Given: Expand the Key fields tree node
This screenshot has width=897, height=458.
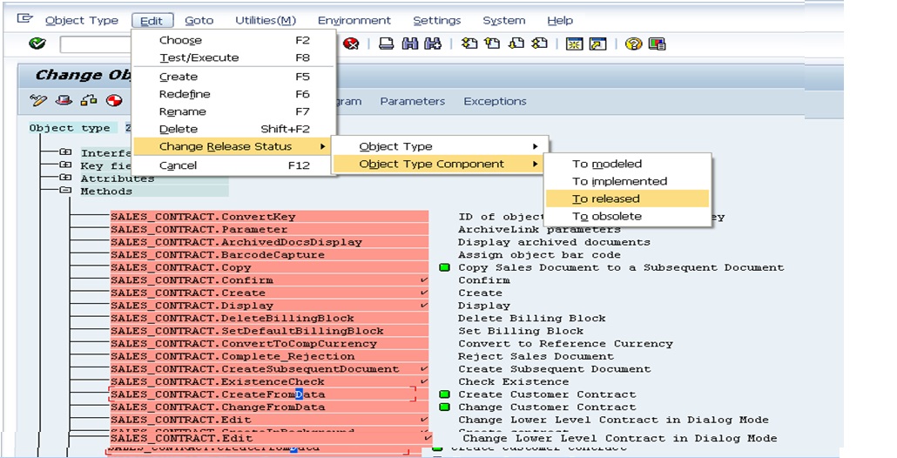Looking at the screenshot, I should click(x=66, y=165).
